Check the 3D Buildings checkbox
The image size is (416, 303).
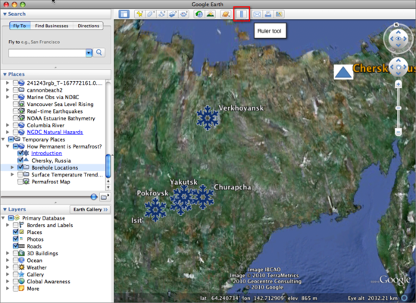click(15, 254)
